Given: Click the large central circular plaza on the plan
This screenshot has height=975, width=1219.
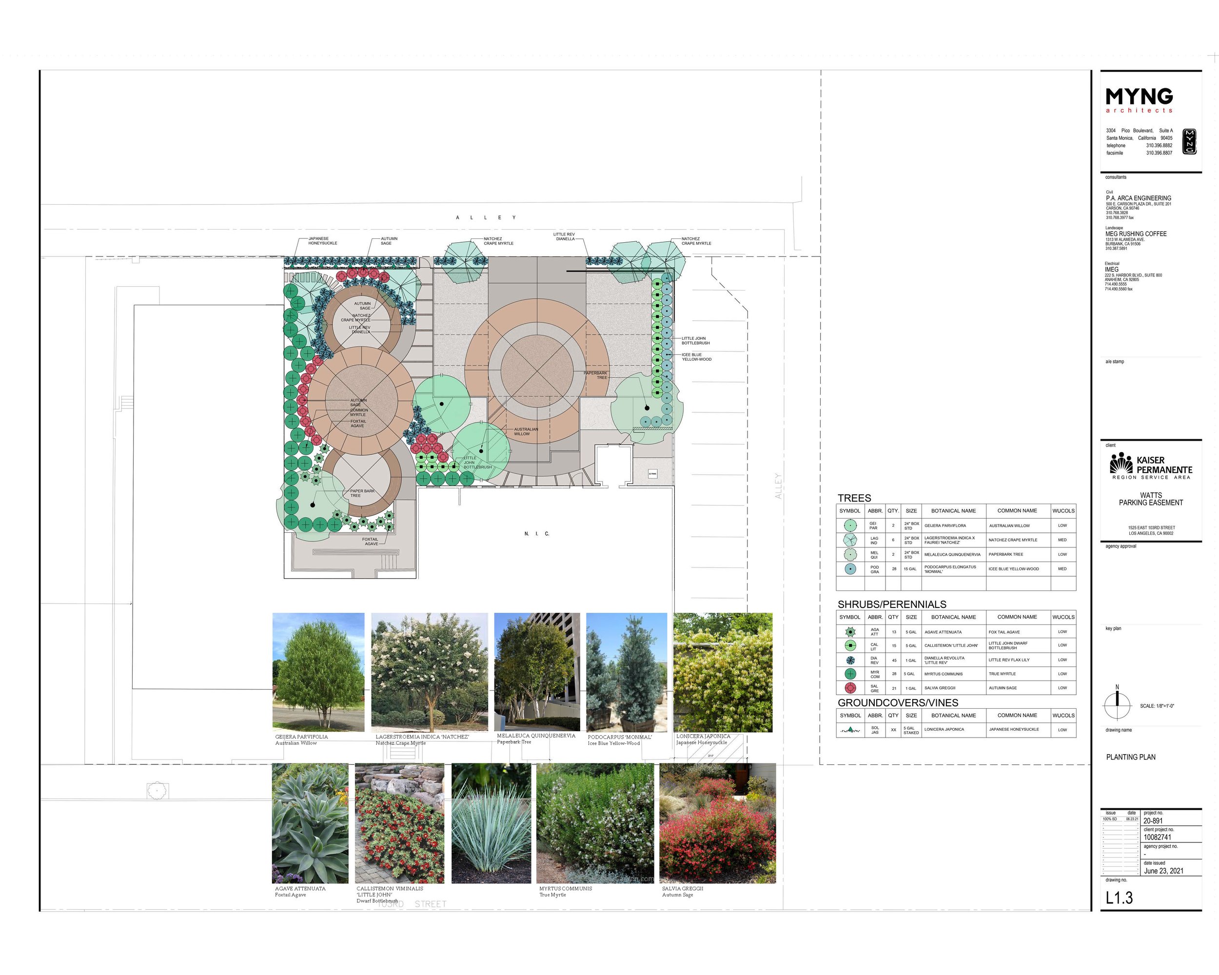Looking at the screenshot, I should [537, 371].
